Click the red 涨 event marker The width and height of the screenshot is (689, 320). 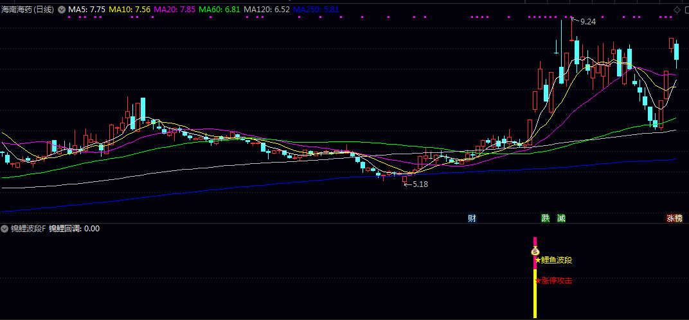pyautogui.click(x=670, y=218)
